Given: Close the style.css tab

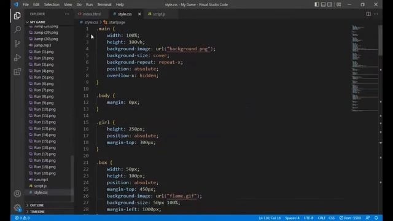Looking at the screenshot, I should coord(139,14).
